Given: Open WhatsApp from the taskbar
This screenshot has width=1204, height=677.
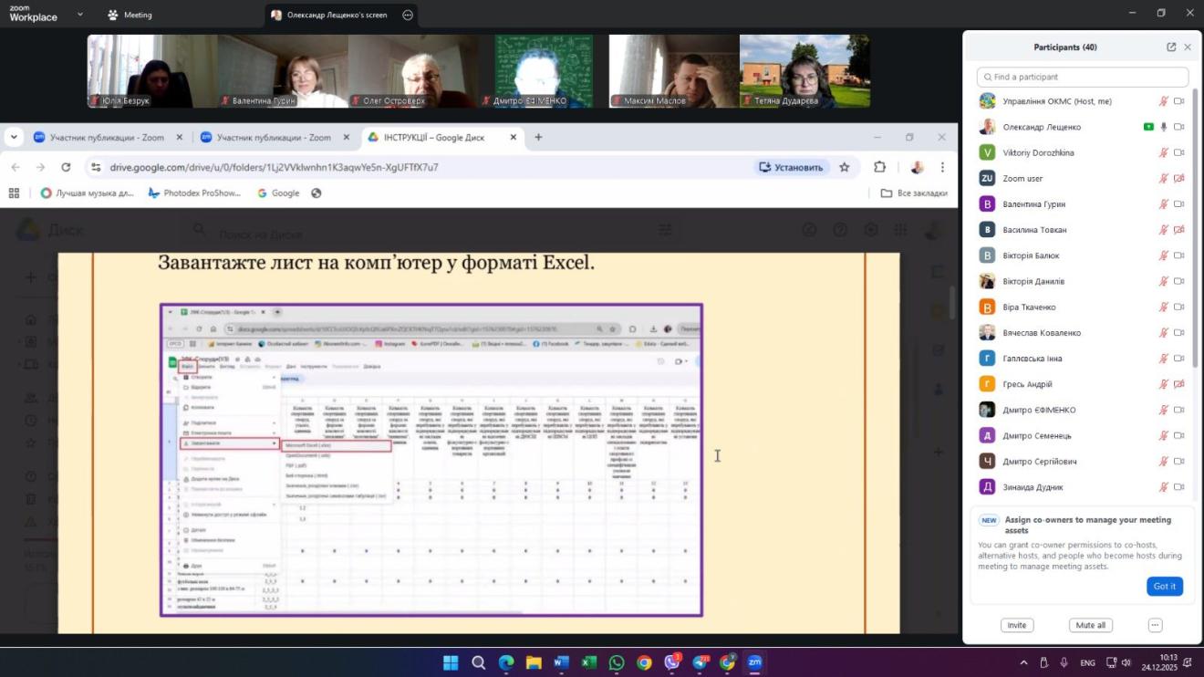Looking at the screenshot, I should tap(617, 662).
